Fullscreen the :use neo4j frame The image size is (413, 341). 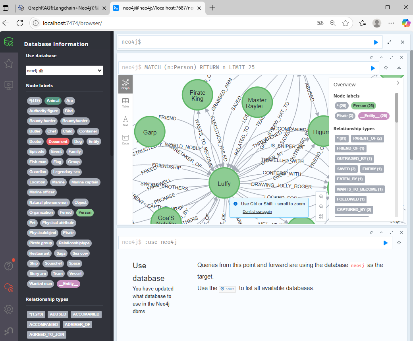point(392,232)
